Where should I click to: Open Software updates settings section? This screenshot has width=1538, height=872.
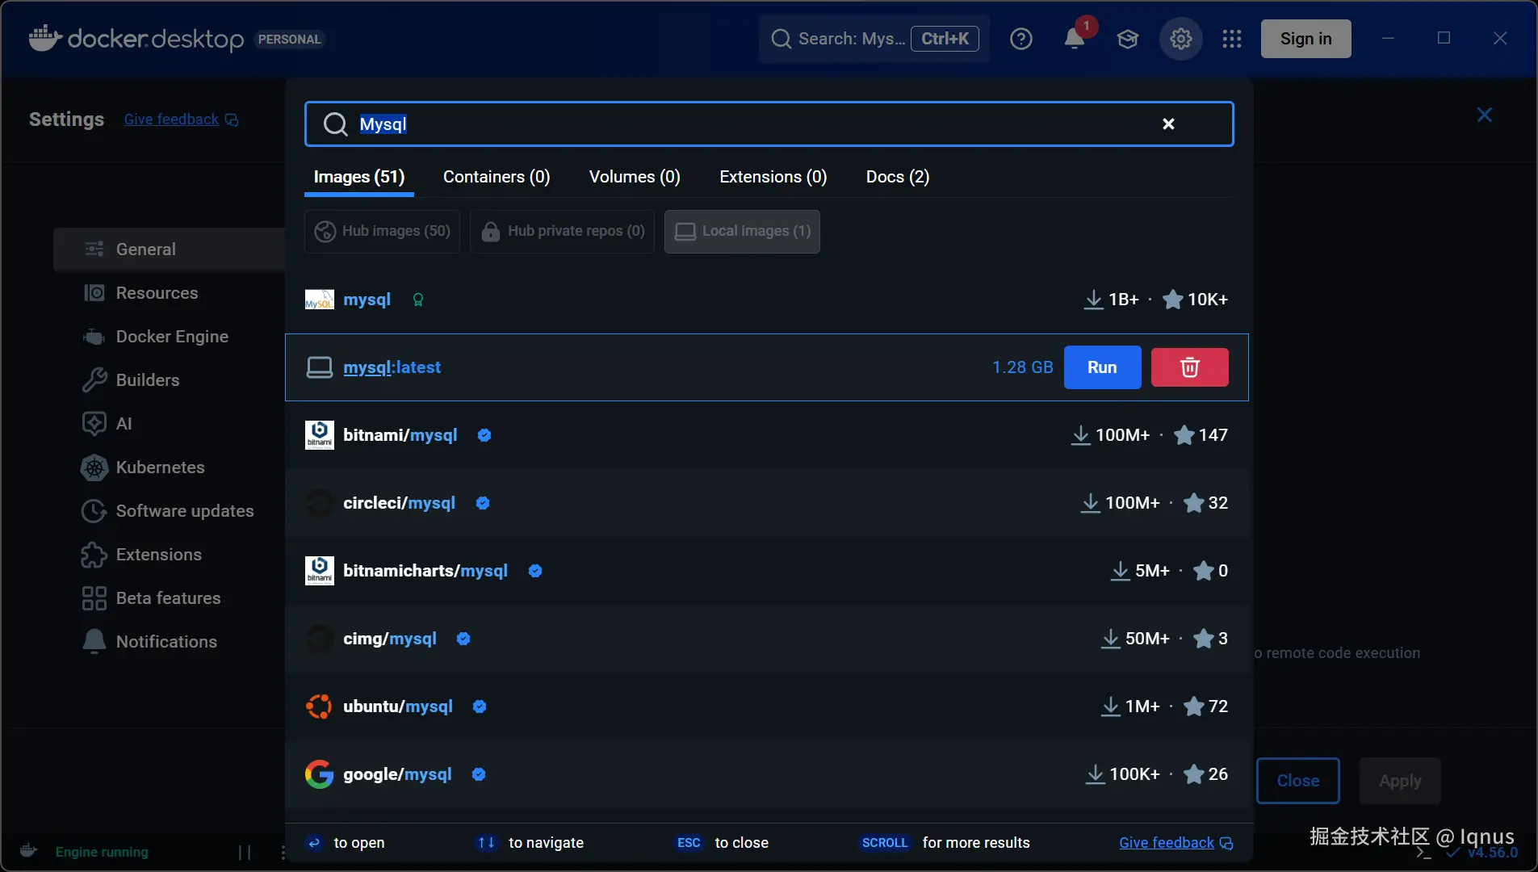point(170,511)
